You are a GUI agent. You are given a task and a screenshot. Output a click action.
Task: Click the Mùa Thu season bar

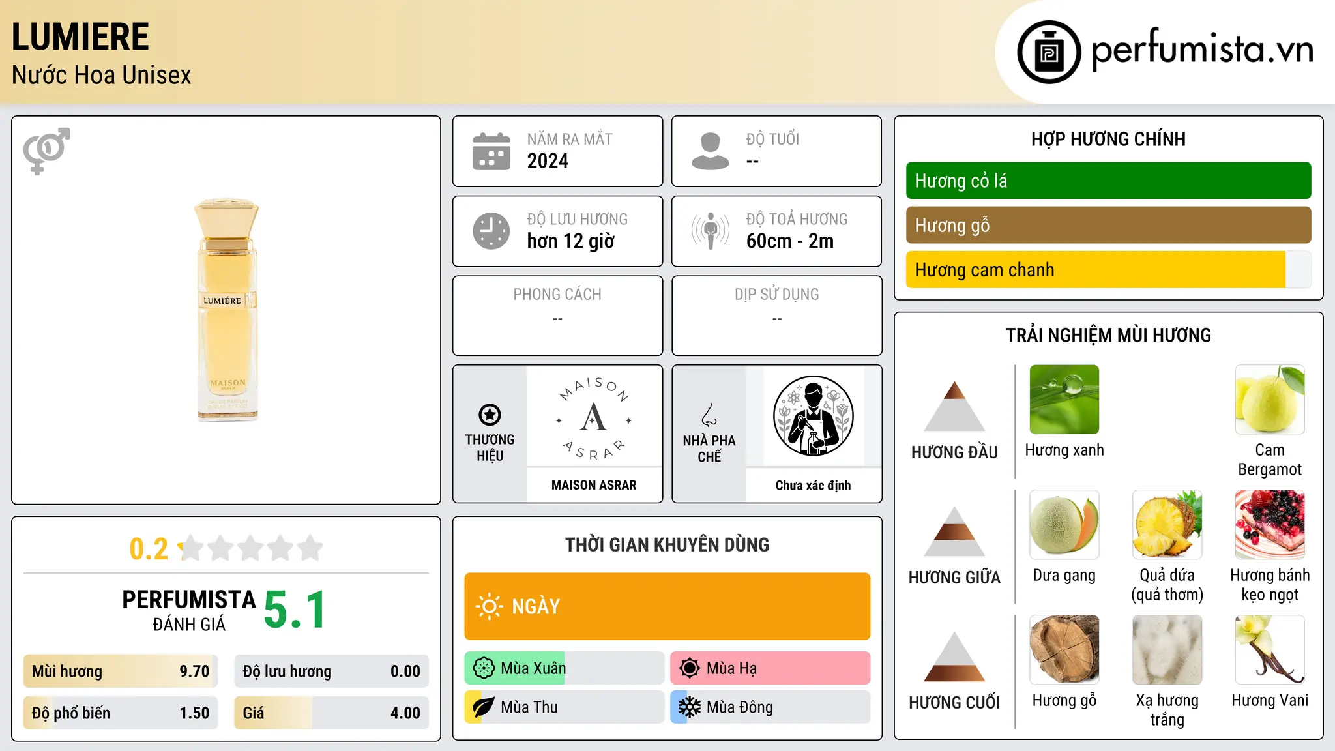564,707
